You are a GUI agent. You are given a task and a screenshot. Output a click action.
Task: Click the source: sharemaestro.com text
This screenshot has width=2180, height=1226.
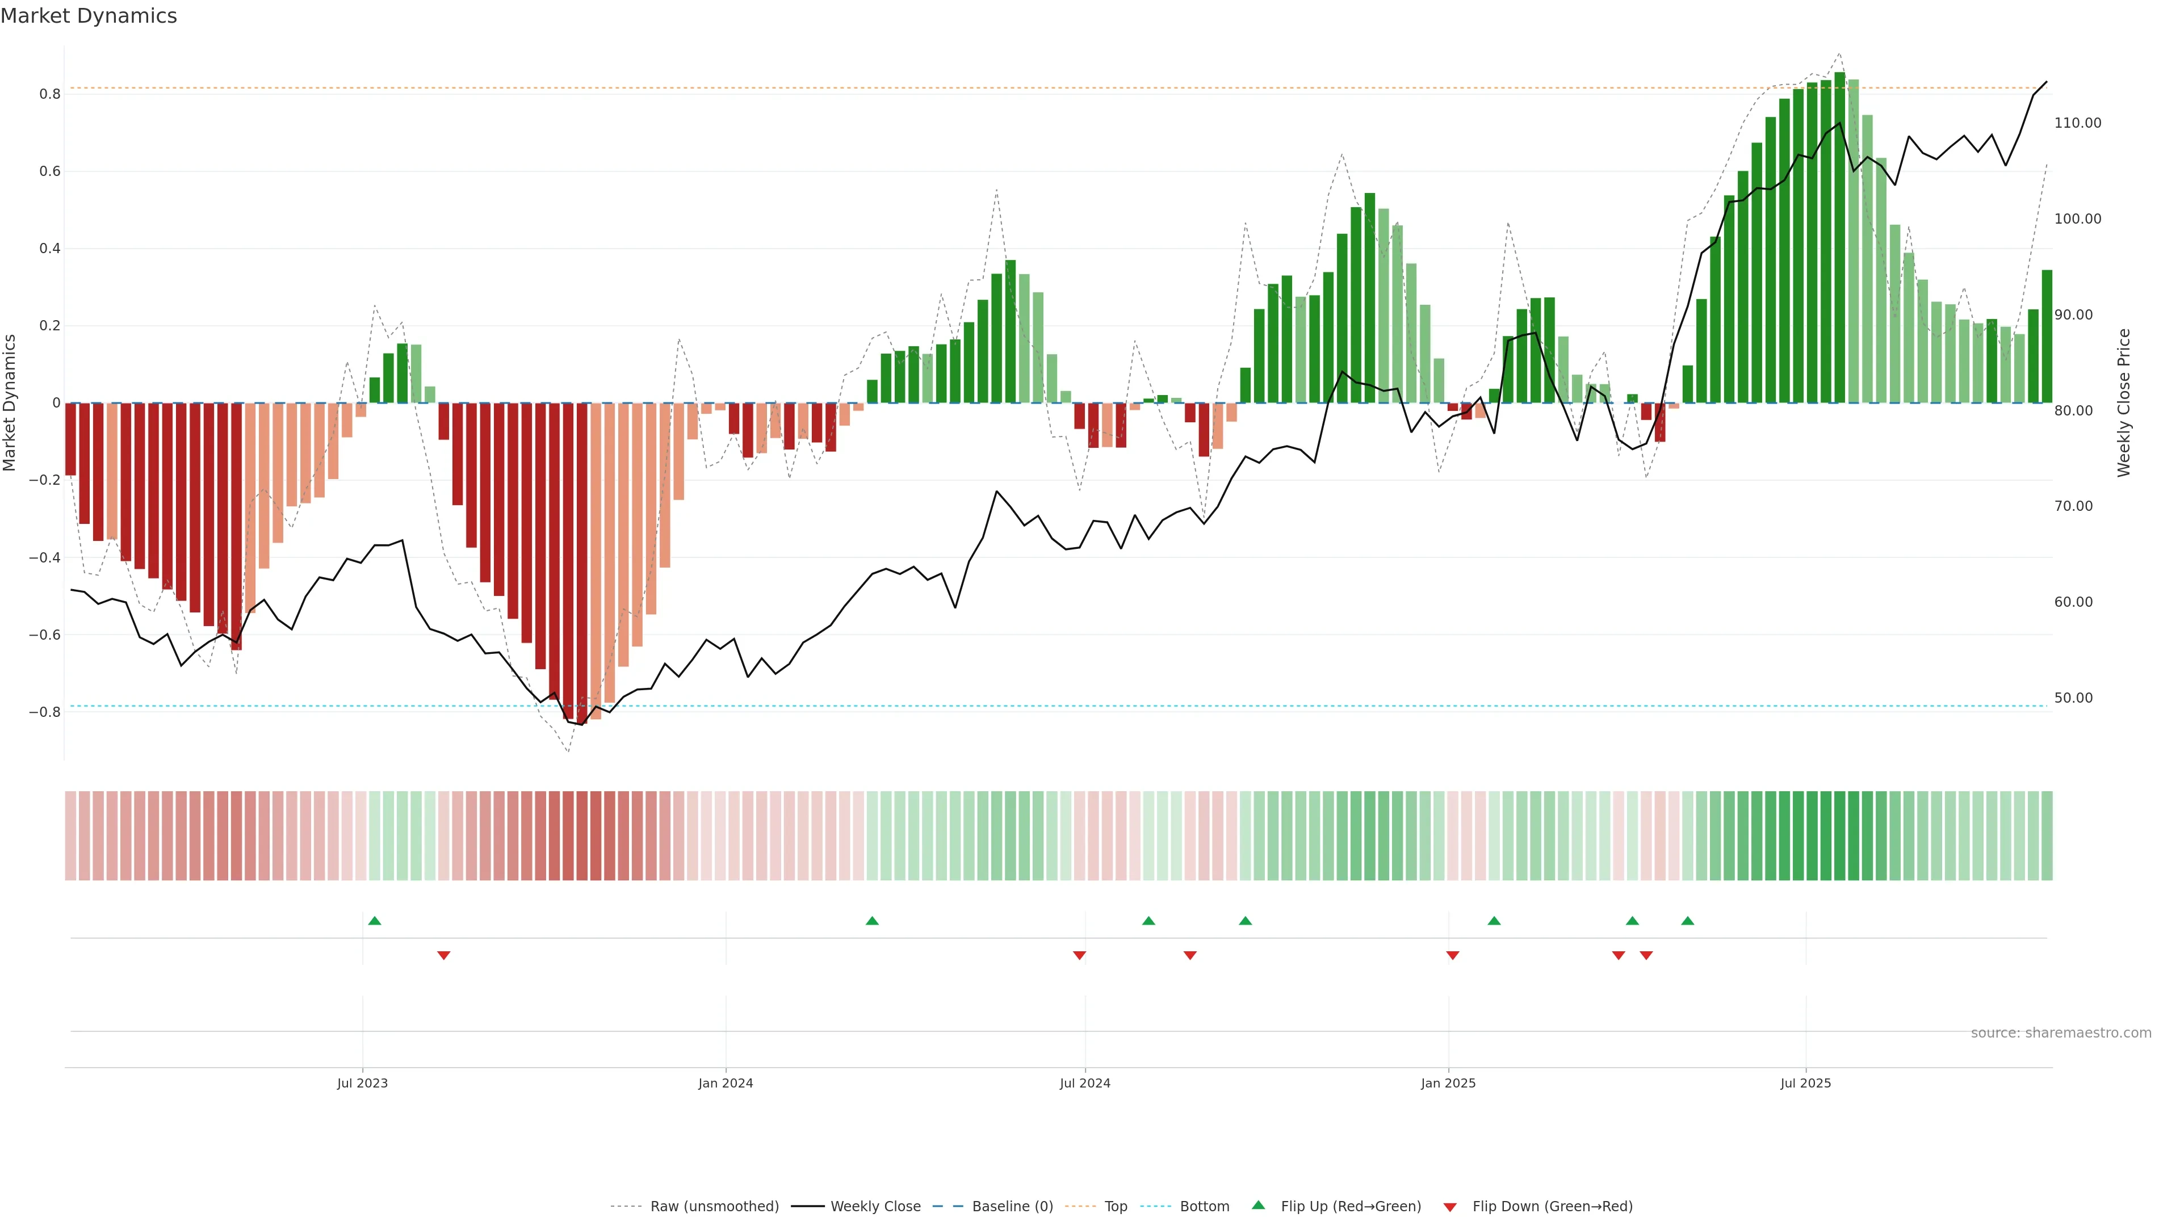pos(2061,1033)
